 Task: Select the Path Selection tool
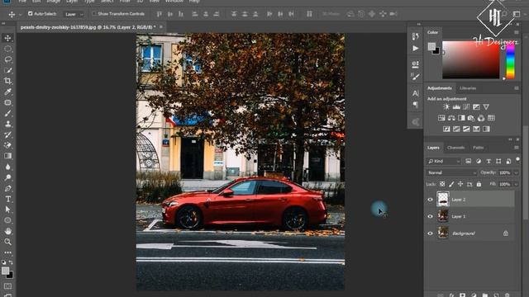pyautogui.click(x=7, y=210)
